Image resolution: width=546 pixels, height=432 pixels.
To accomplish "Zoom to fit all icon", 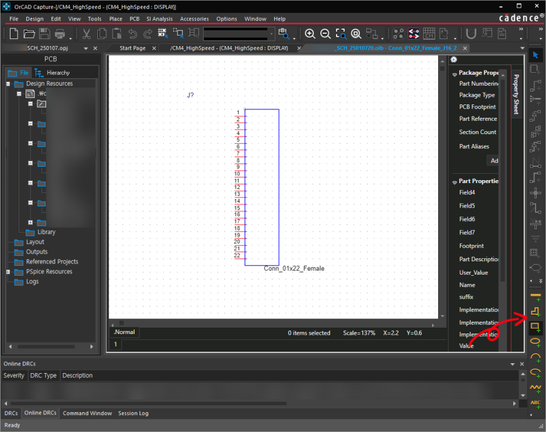I will tap(356, 34).
